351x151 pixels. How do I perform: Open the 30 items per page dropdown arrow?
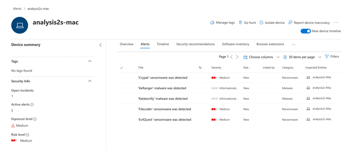tap(320, 57)
